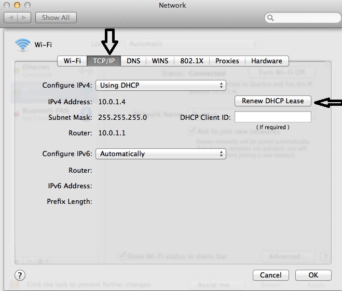This screenshot has height=291, width=342.
Task: Click the Wi-Fi signal icon
Action: coord(23,45)
